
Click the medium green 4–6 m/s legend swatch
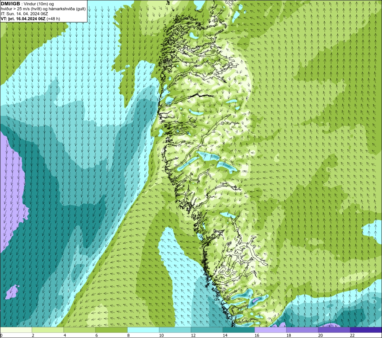(79, 330)
